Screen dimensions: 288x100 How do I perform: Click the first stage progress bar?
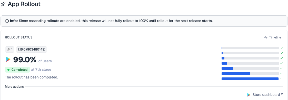pos(250,48)
